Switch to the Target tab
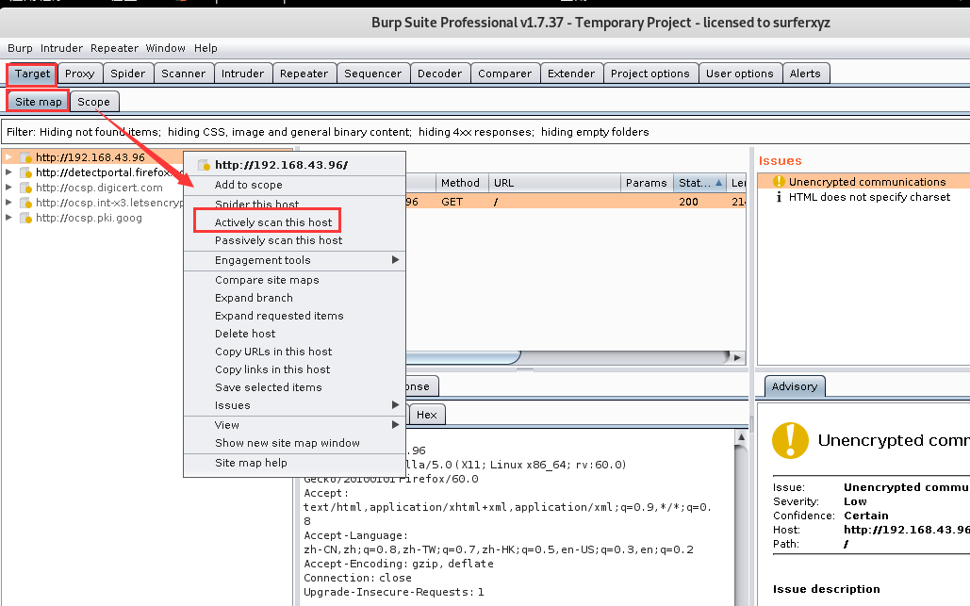The image size is (970, 606). (x=32, y=74)
